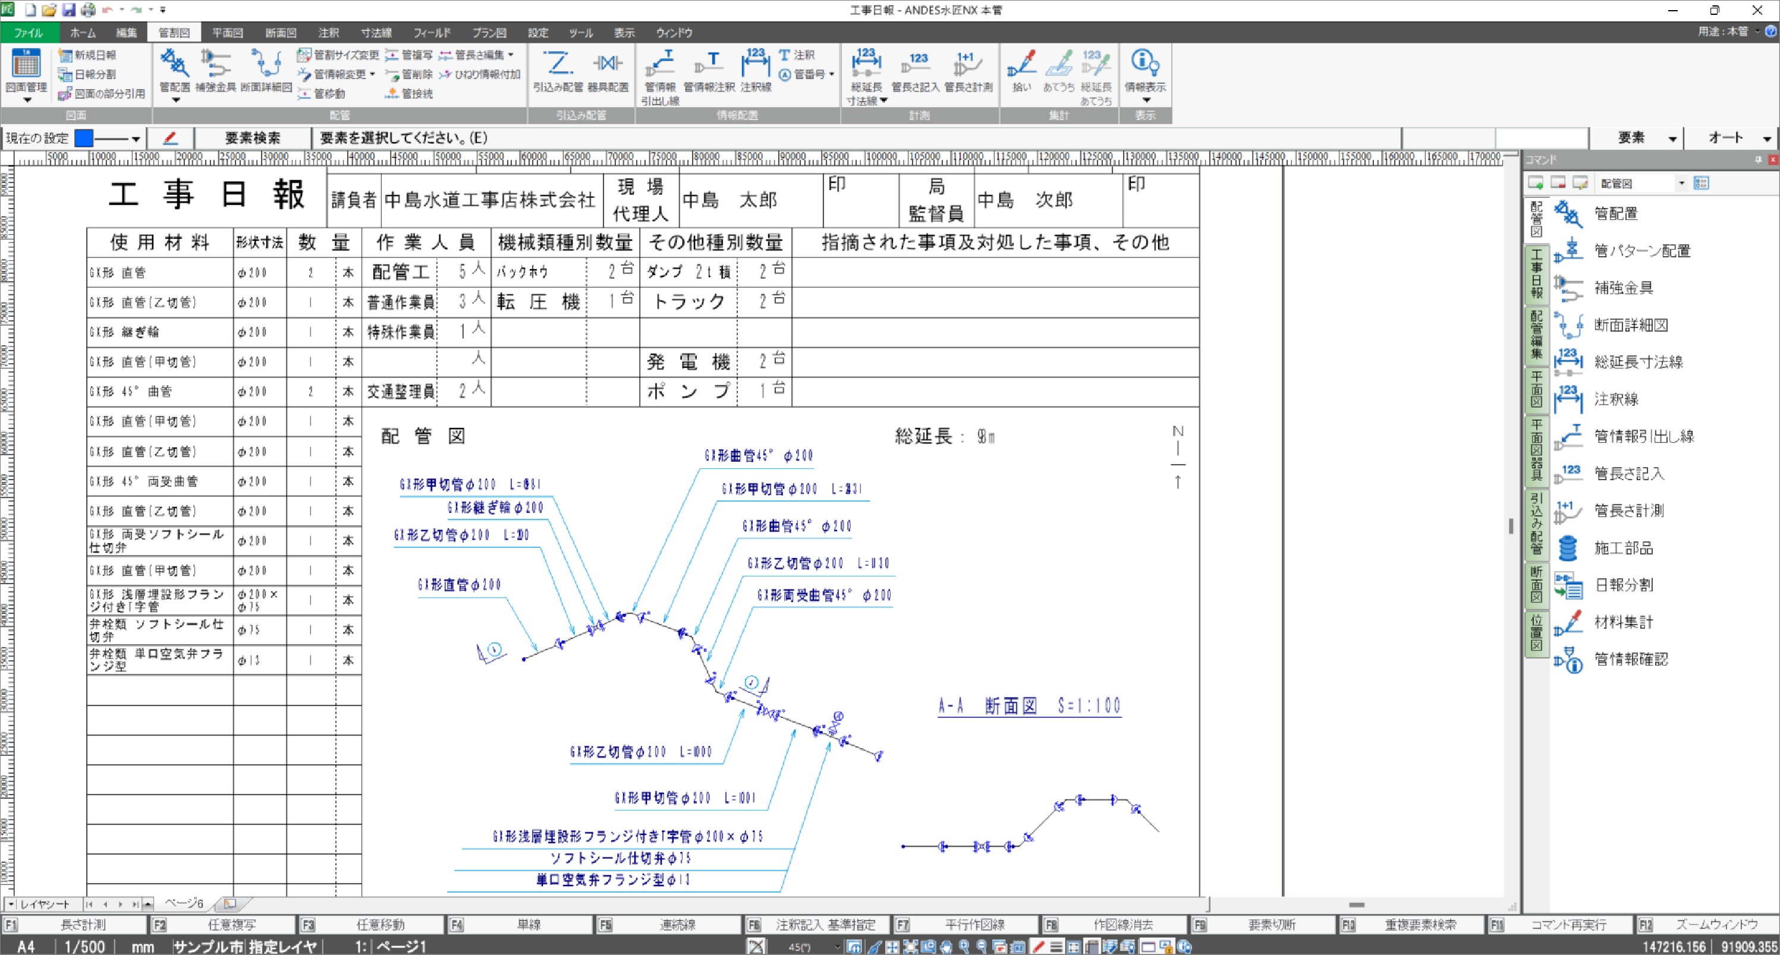Toggle the red pen mode in status bar
This screenshot has width=1780, height=955.
tap(1039, 947)
